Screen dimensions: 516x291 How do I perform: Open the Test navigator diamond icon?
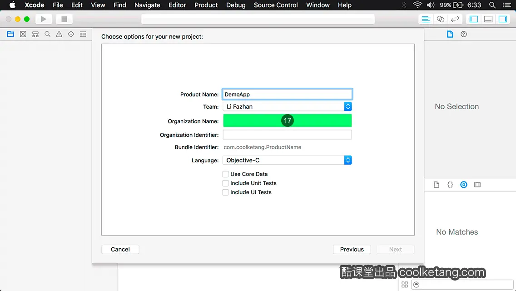[x=71, y=34]
